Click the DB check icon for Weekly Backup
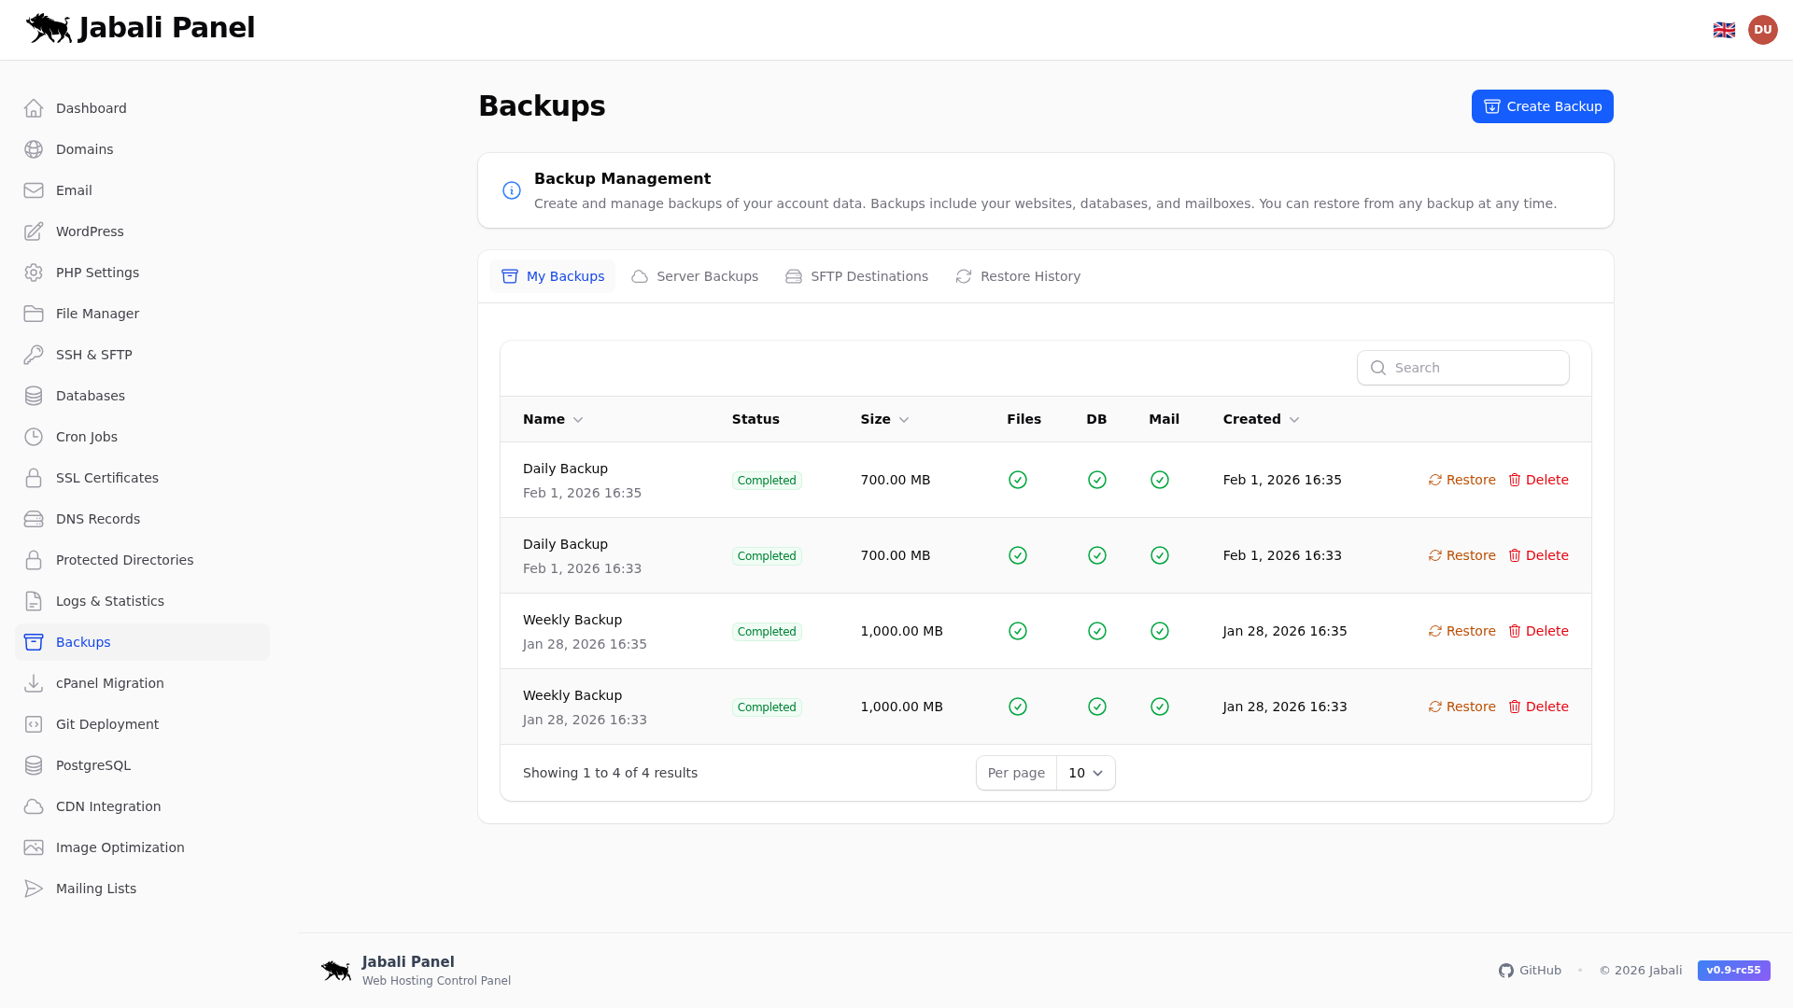Image resolution: width=1793 pixels, height=1008 pixels. click(x=1097, y=631)
